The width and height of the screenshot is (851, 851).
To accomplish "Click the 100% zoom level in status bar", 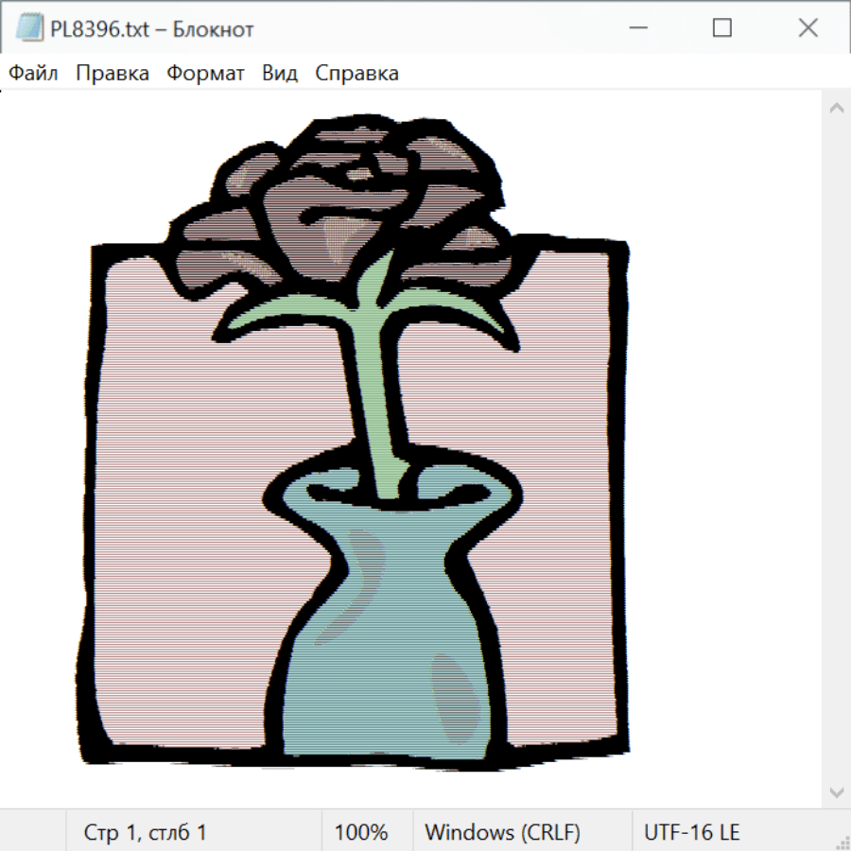I will coord(361,832).
